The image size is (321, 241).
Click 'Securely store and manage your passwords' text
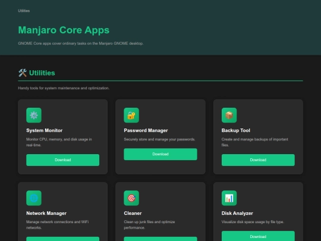[x=159, y=139]
